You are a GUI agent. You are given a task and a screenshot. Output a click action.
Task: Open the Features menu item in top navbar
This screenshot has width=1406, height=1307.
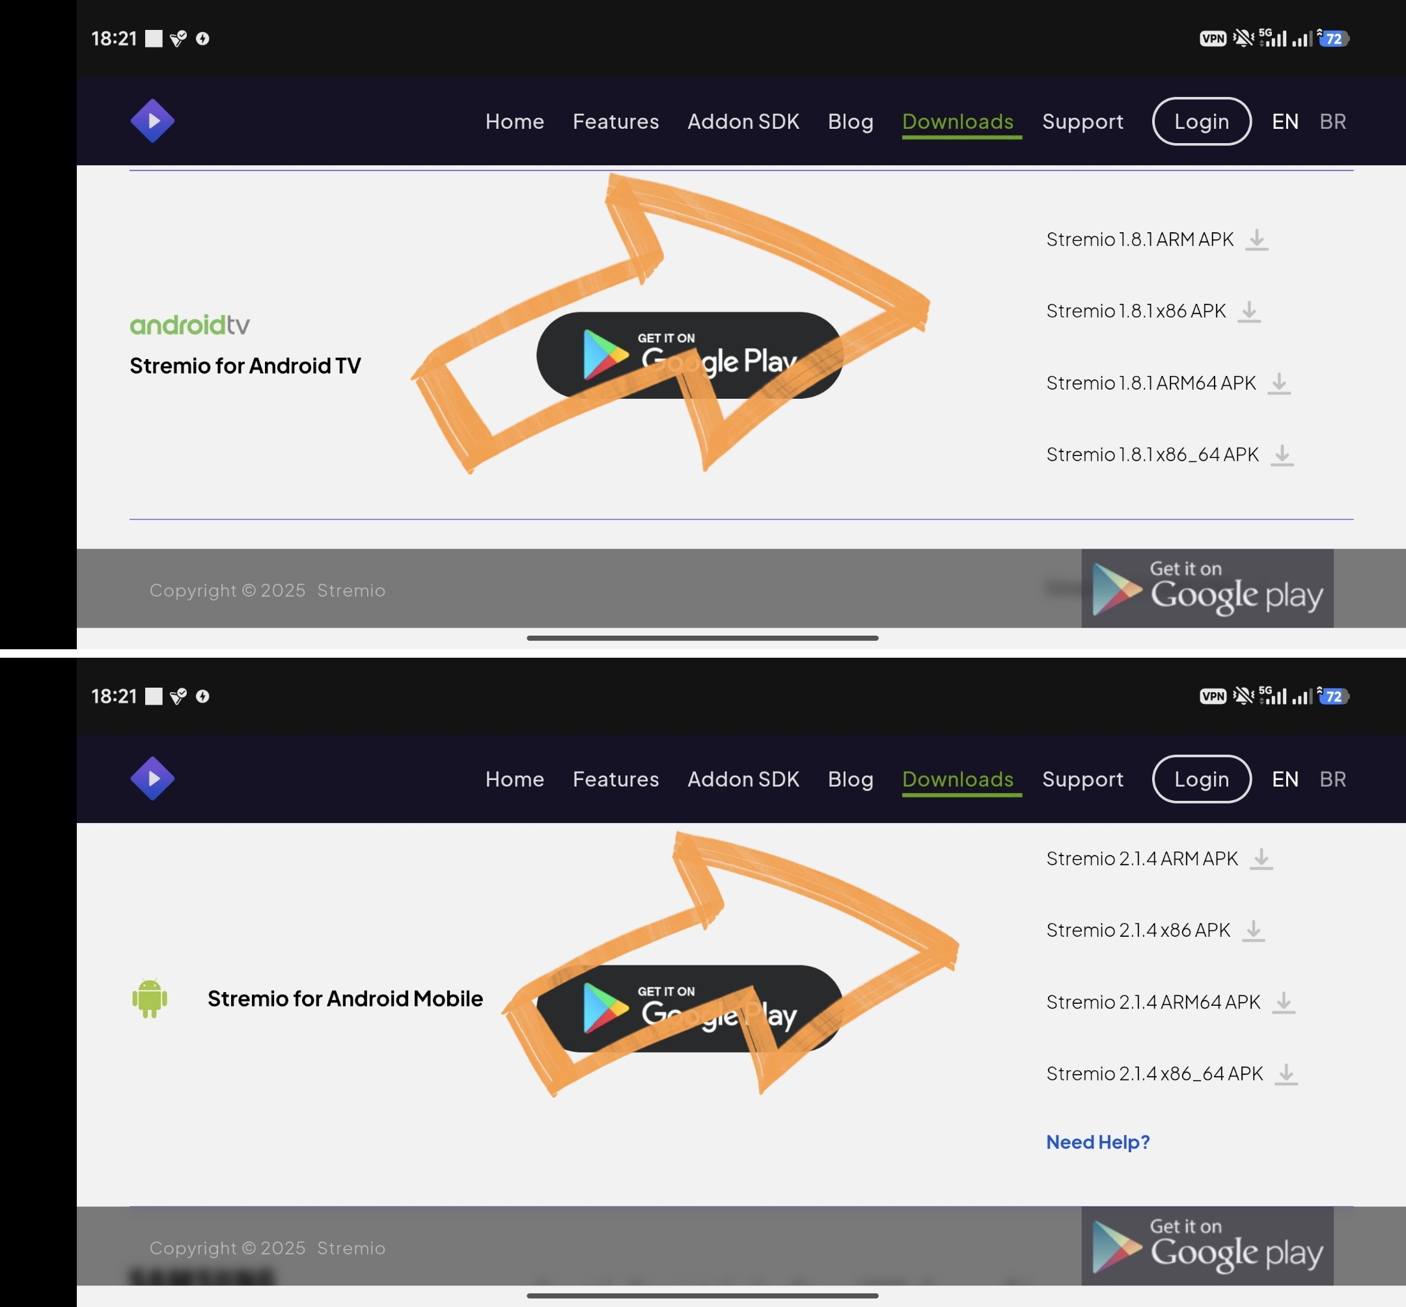(x=615, y=122)
